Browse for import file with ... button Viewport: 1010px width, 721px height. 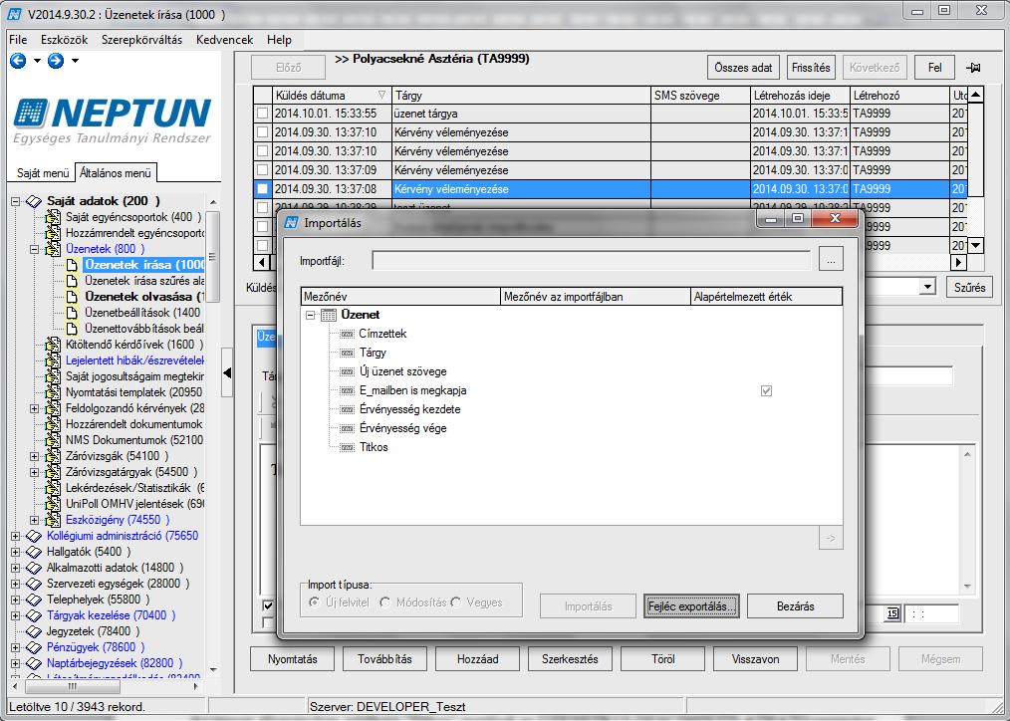(x=831, y=261)
